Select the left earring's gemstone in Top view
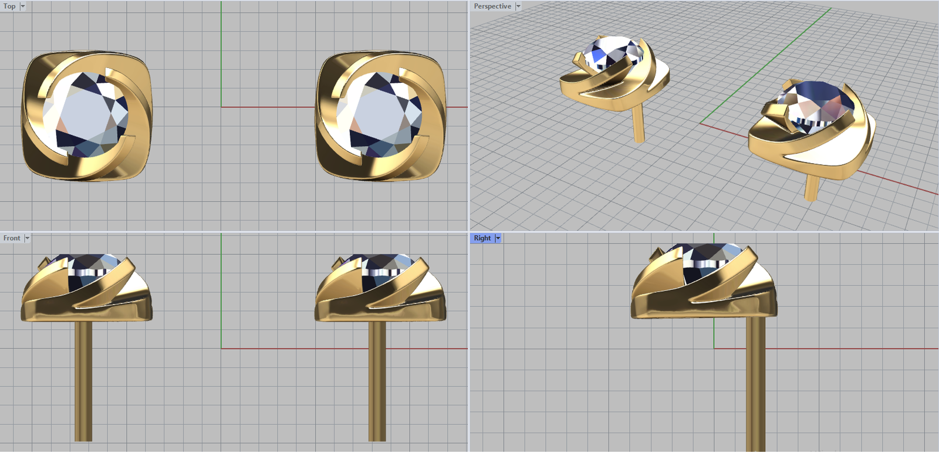This screenshot has width=939, height=453. point(86,115)
